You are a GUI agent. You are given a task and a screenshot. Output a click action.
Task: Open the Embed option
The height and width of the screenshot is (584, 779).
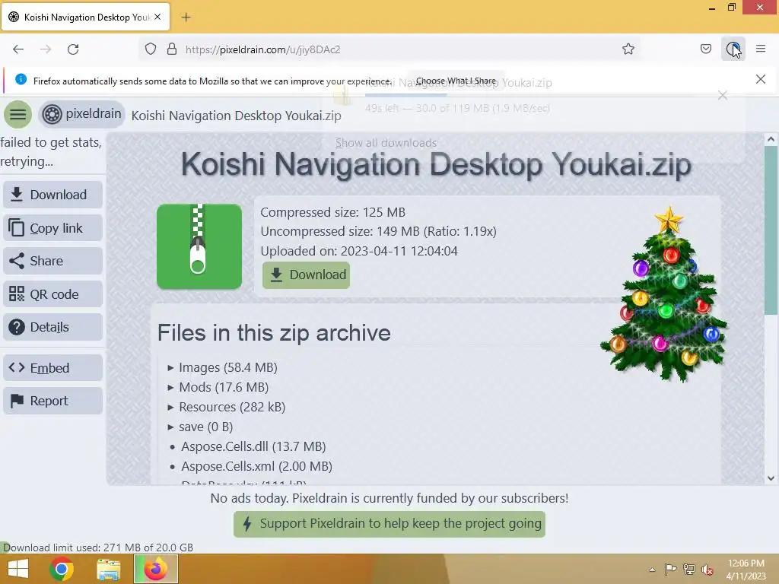52,368
